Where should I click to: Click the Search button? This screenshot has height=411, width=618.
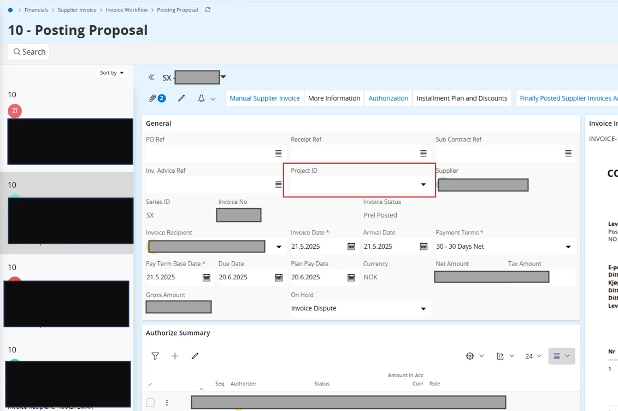coord(29,52)
